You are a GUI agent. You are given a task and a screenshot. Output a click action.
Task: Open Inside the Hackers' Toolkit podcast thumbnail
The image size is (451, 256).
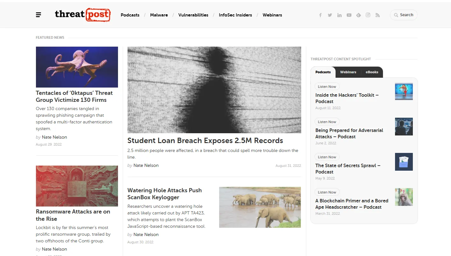tap(404, 92)
